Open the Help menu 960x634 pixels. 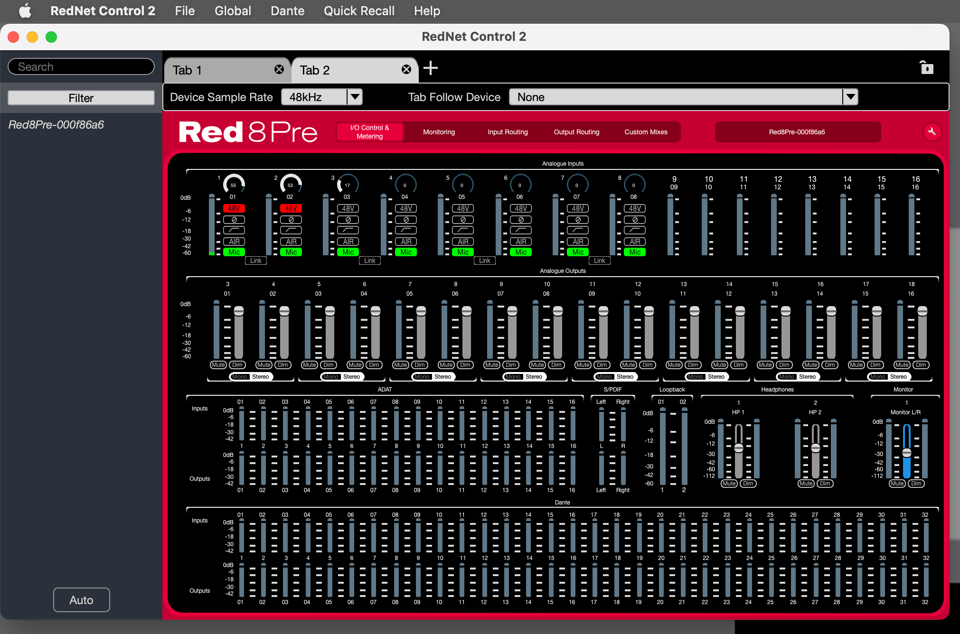(x=427, y=10)
